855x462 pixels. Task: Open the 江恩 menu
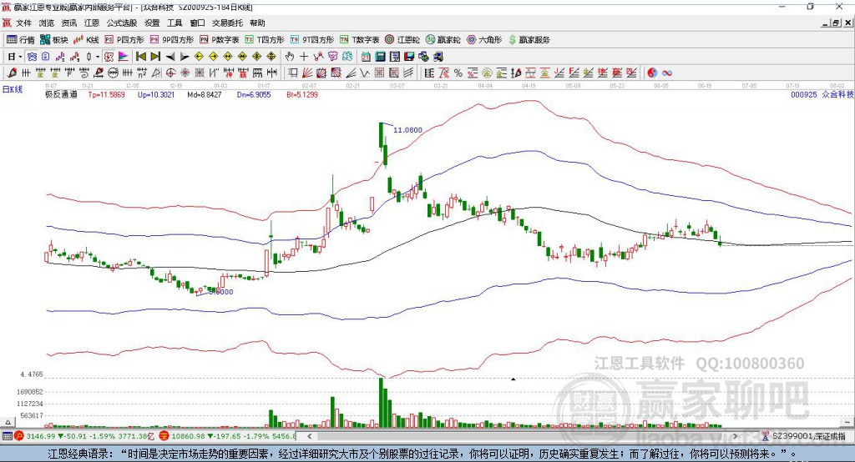[x=92, y=23]
